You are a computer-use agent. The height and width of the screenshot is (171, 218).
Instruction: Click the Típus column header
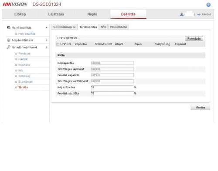click(138, 44)
